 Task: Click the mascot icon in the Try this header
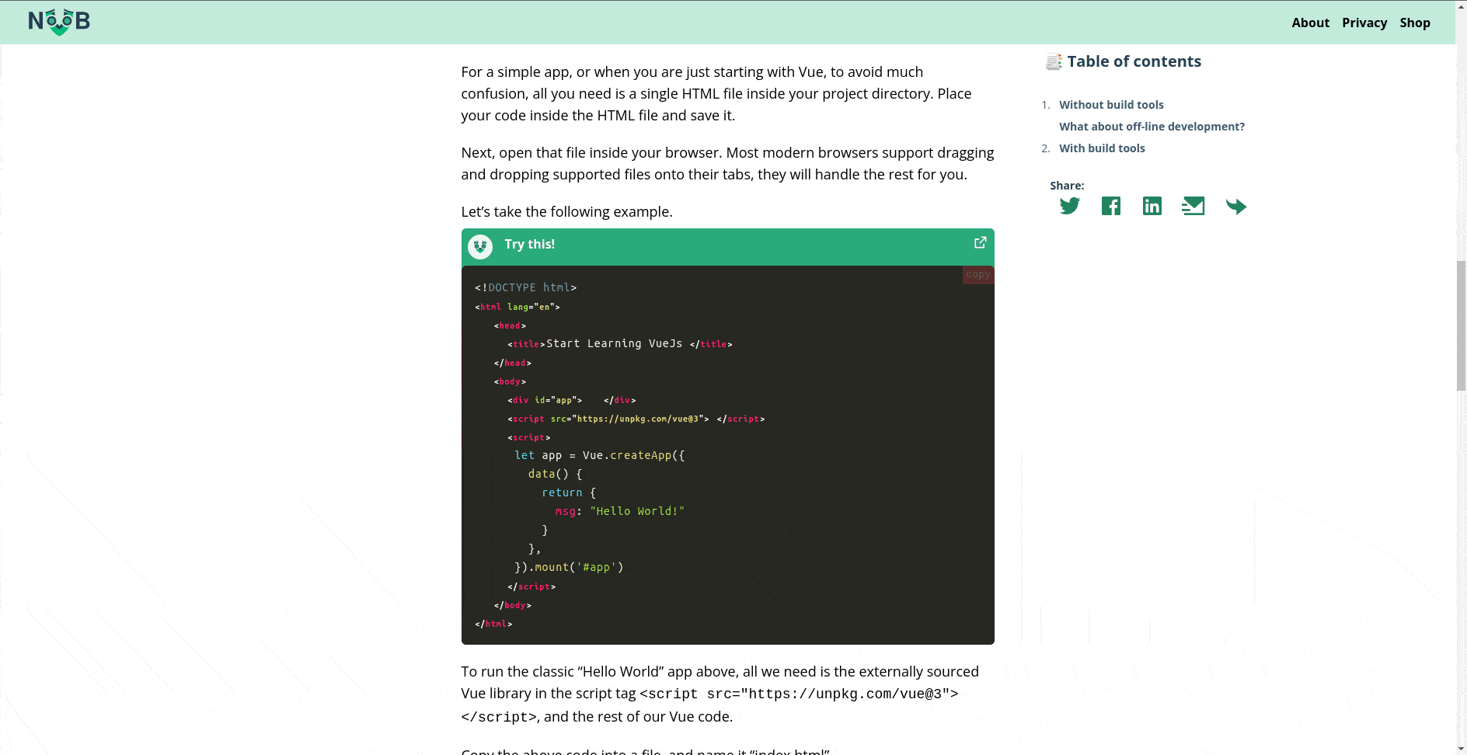[479, 246]
